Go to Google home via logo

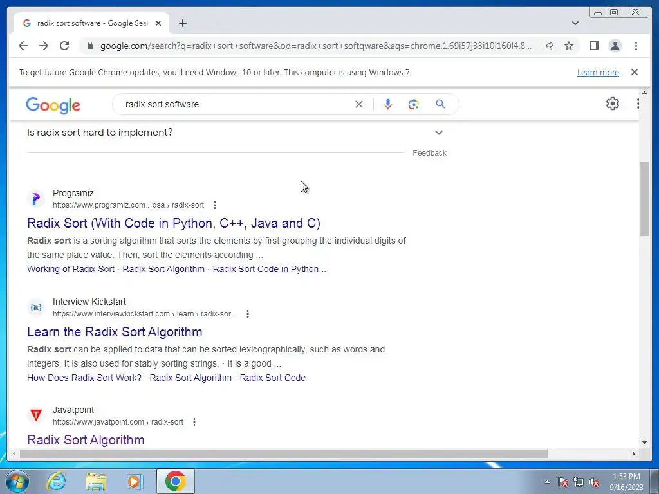point(53,105)
